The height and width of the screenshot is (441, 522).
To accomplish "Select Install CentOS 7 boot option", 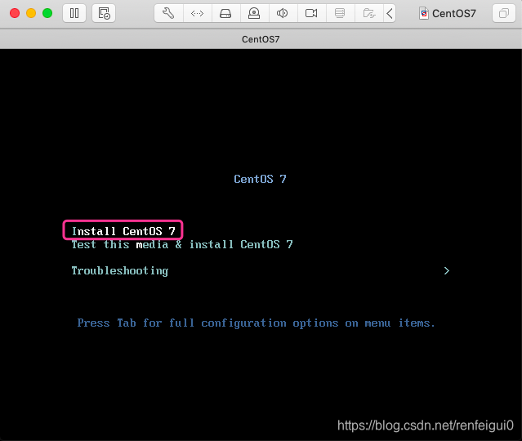I will pyautogui.click(x=123, y=230).
